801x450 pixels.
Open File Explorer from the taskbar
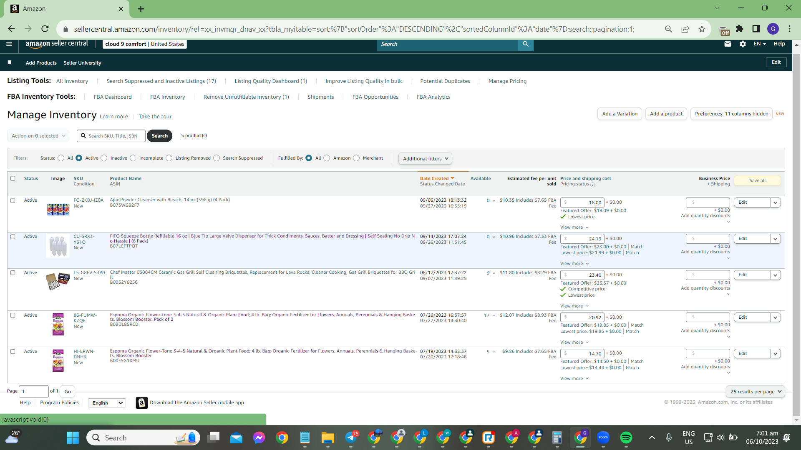click(328, 437)
